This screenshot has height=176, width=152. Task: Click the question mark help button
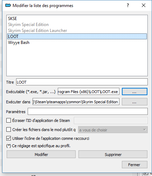pyautogui.click(x=128, y=5)
